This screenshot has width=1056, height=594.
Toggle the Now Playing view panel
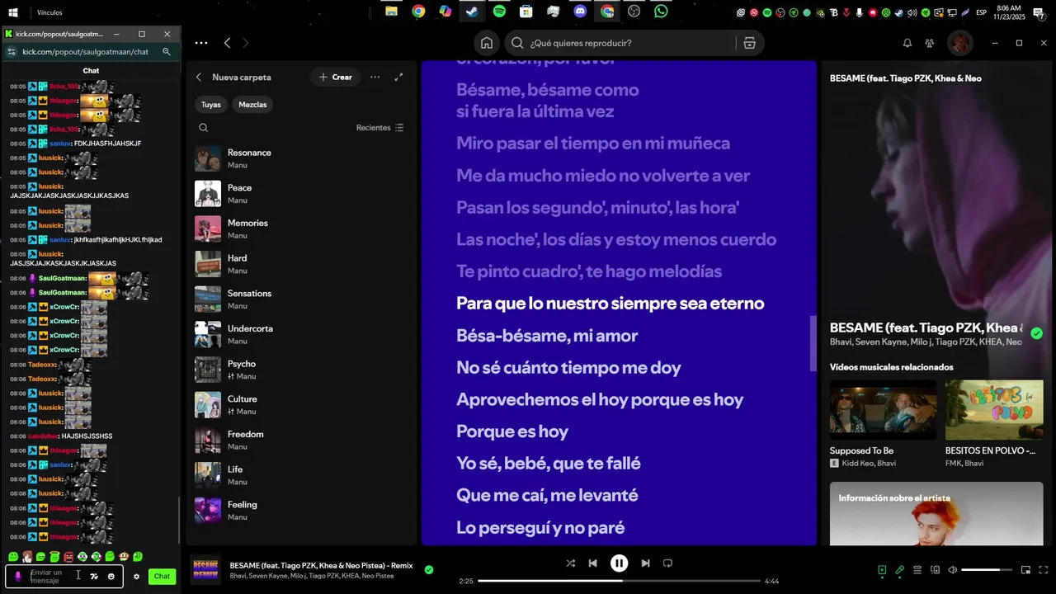point(882,570)
